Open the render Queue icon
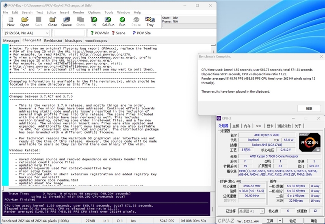 pyautogui.click(x=67, y=21)
